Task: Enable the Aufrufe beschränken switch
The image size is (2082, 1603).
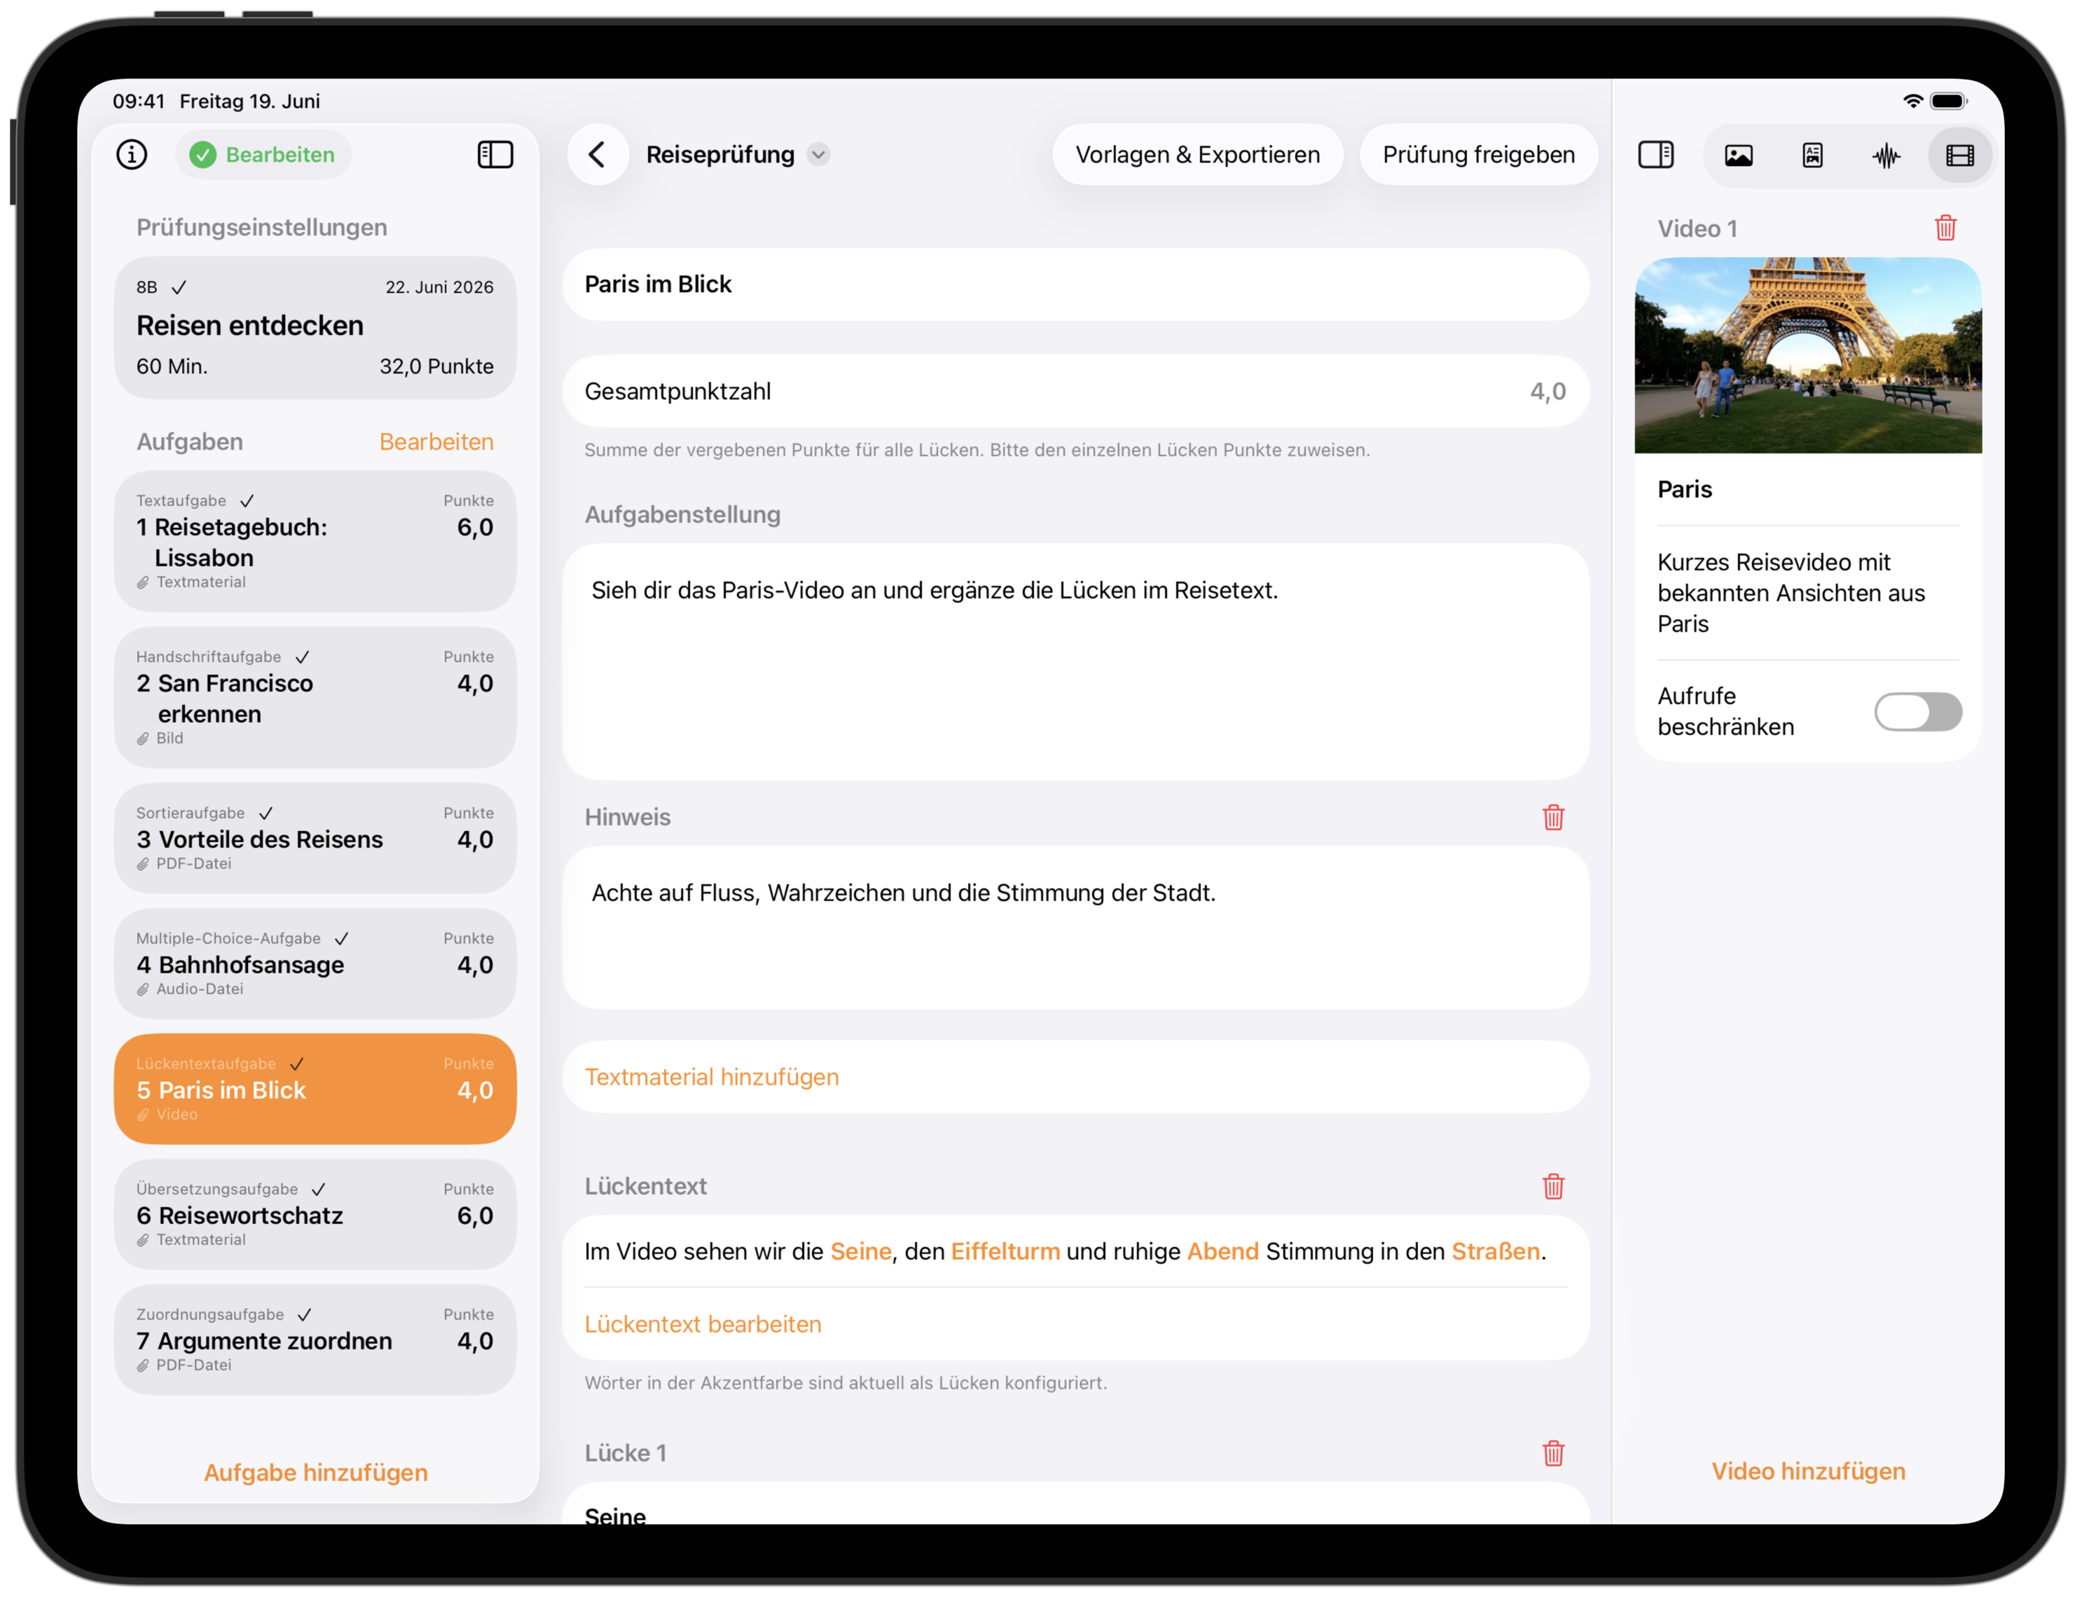Action: click(x=1918, y=711)
